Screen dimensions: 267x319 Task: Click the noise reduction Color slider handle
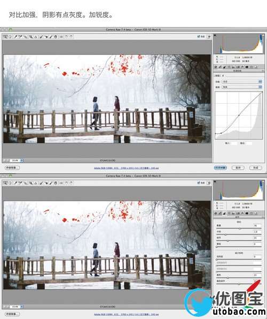[227, 278]
